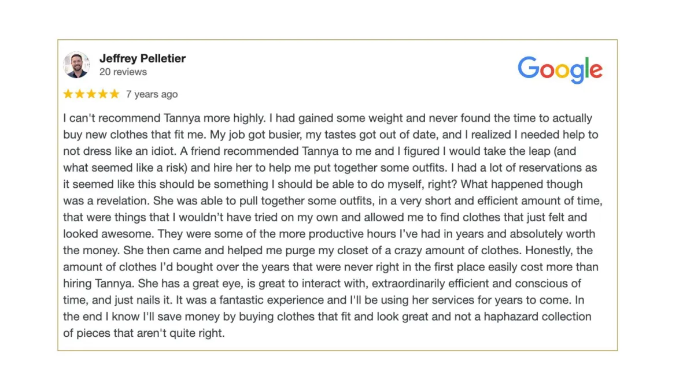Click Jeffrey Pelletier's profile photo
The width and height of the screenshot is (694, 390).
tap(76, 65)
